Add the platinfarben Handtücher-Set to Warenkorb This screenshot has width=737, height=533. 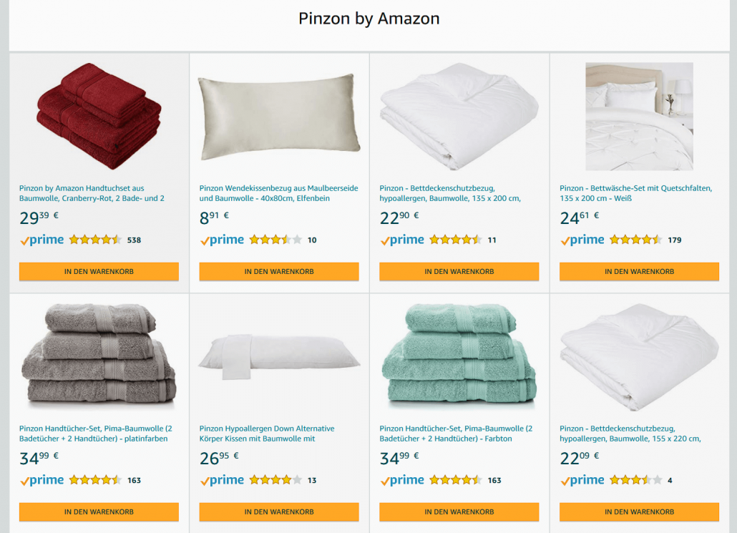pyautogui.click(x=99, y=512)
